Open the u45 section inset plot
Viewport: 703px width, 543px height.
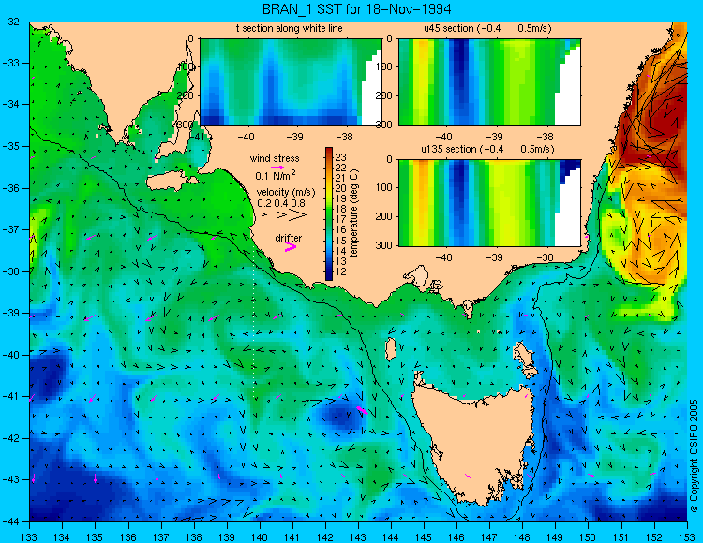pos(489,82)
